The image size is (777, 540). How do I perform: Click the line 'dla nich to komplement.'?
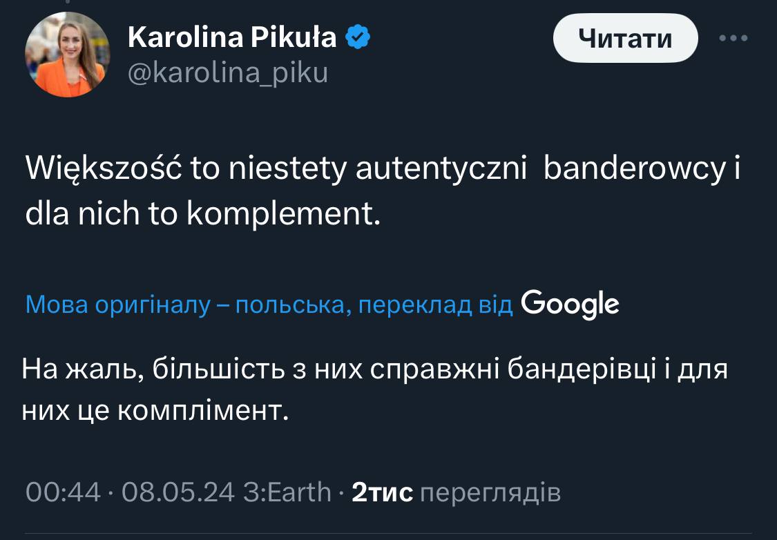[203, 216]
